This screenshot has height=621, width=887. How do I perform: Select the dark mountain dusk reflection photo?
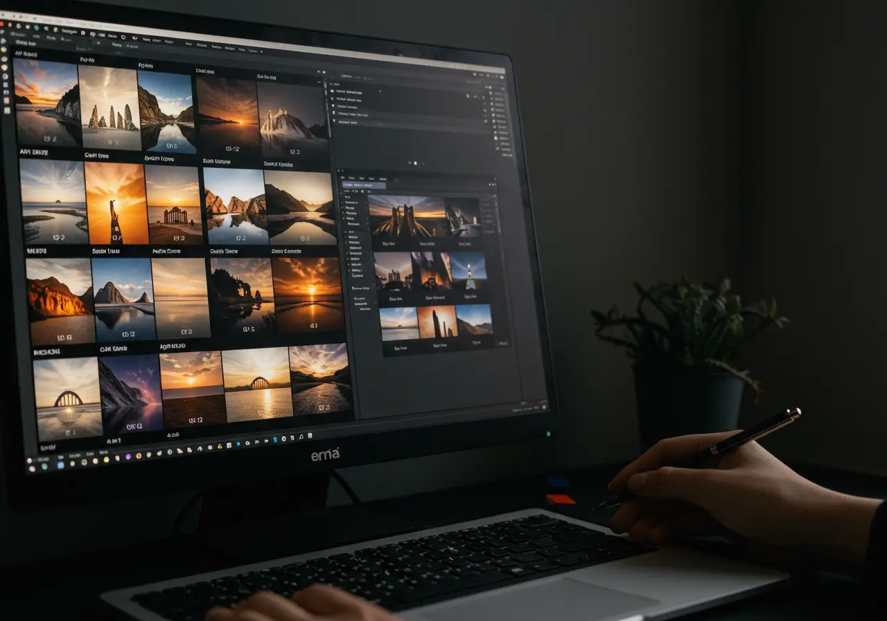(300, 208)
